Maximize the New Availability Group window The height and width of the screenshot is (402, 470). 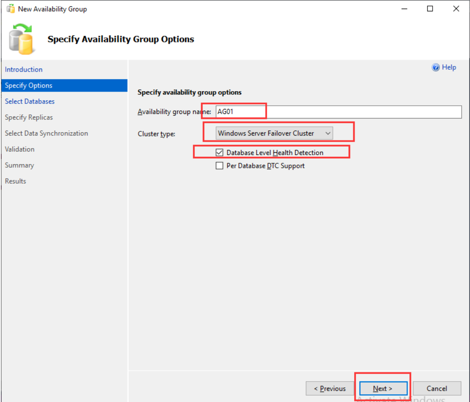coord(430,9)
